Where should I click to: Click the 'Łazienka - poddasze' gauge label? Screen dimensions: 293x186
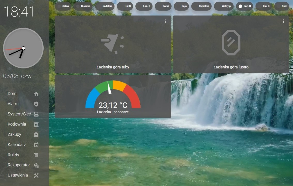tap(113, 112)
